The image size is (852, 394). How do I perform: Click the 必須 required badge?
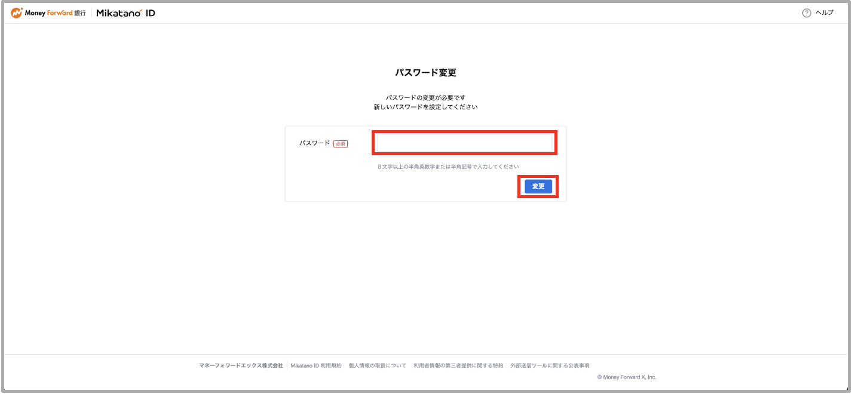click(x=341, y=144)
